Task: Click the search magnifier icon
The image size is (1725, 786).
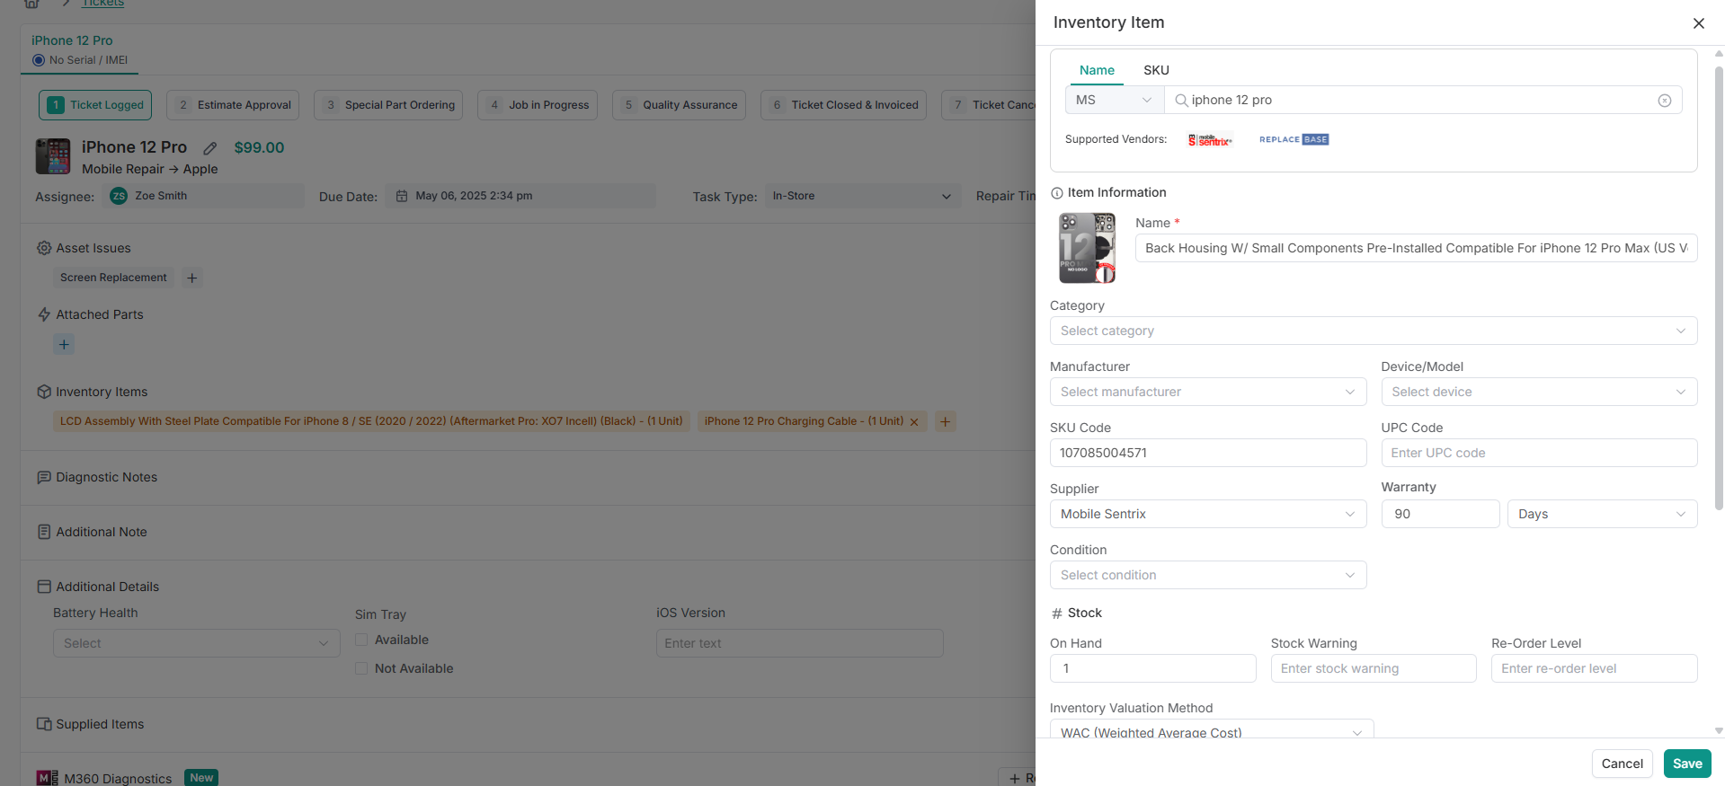Action: tap(1181, 101)
